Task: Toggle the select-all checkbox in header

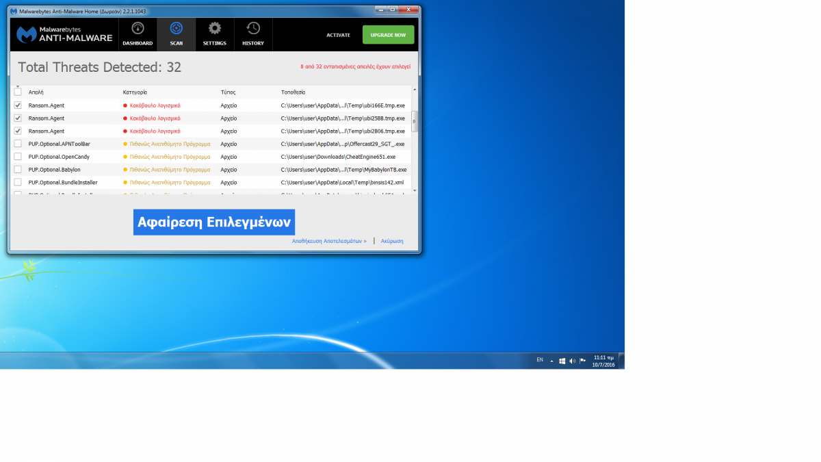Action: [18, 92]
